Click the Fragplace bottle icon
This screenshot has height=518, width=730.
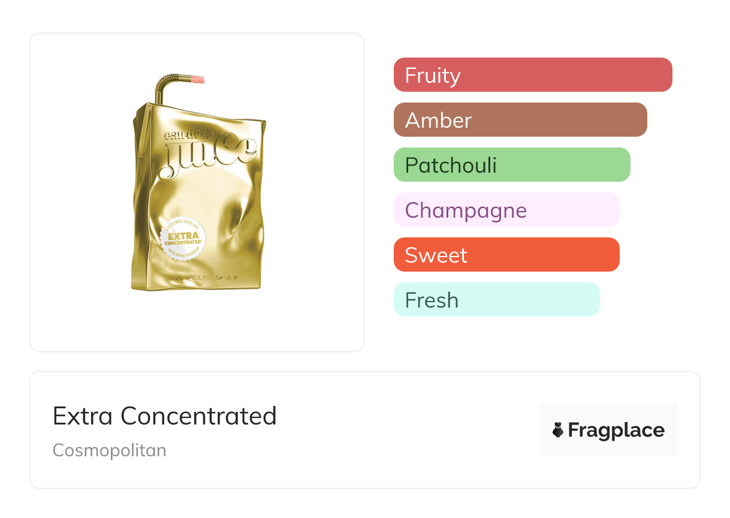tap(558, 430)
